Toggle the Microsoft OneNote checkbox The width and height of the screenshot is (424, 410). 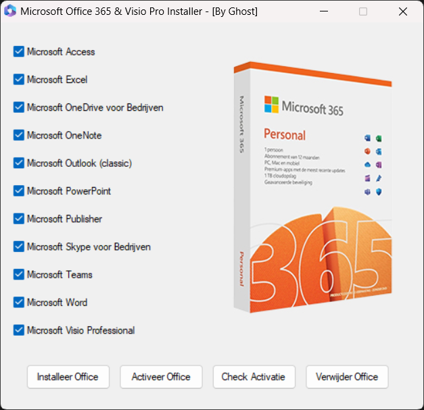click(x=19, y=135)
